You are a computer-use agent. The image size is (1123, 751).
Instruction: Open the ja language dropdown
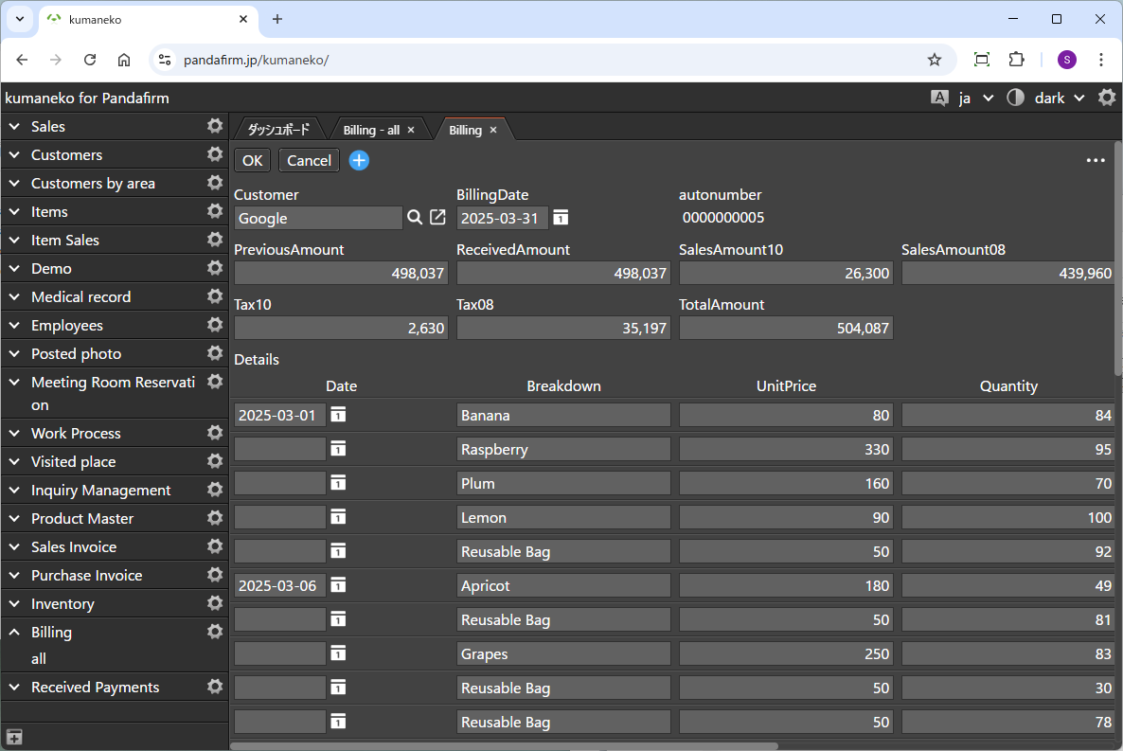click(x=975, y=98)
